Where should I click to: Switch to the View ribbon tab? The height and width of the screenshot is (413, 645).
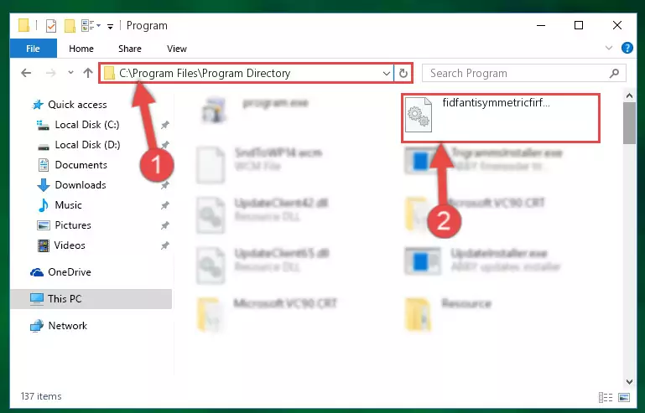(x=177, y=49)
